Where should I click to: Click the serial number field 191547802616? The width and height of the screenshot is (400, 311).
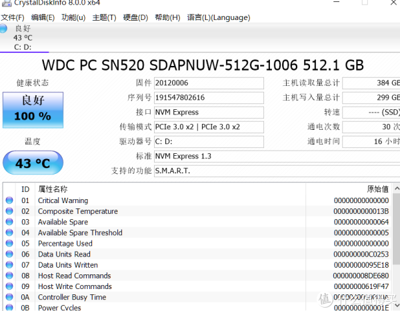point(209,98)
